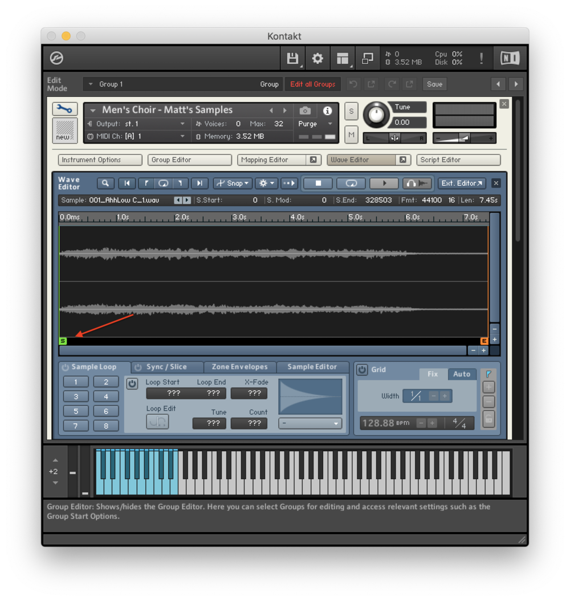
Task: Open the Snap dropdown
Action: pos(233,183)
